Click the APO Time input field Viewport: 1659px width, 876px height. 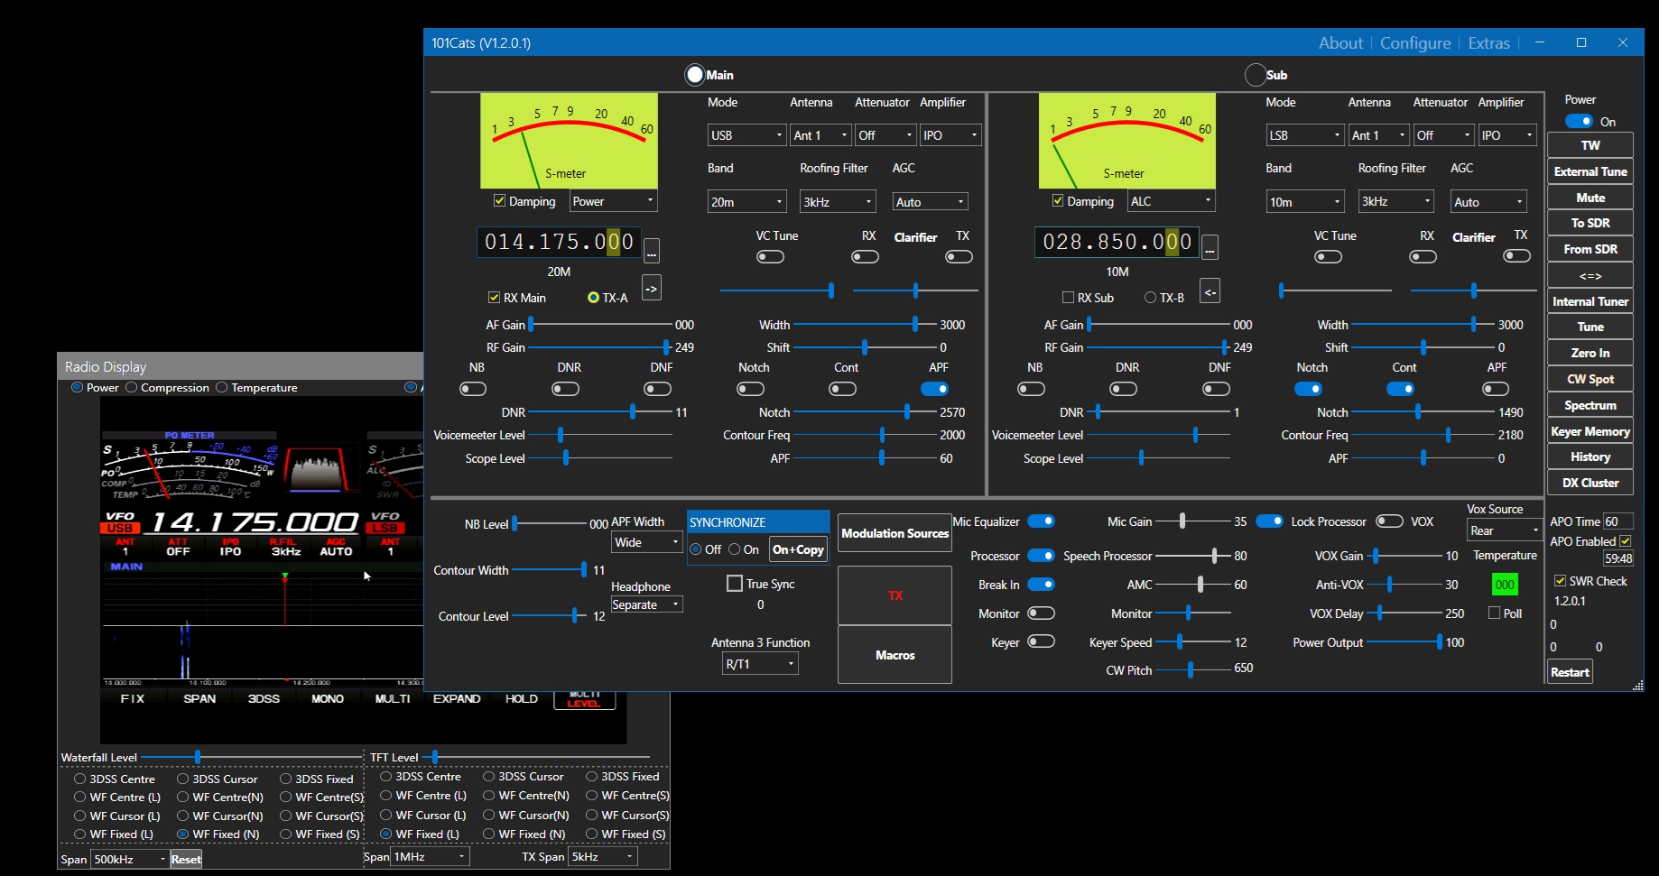click(x=1617, y=521)
